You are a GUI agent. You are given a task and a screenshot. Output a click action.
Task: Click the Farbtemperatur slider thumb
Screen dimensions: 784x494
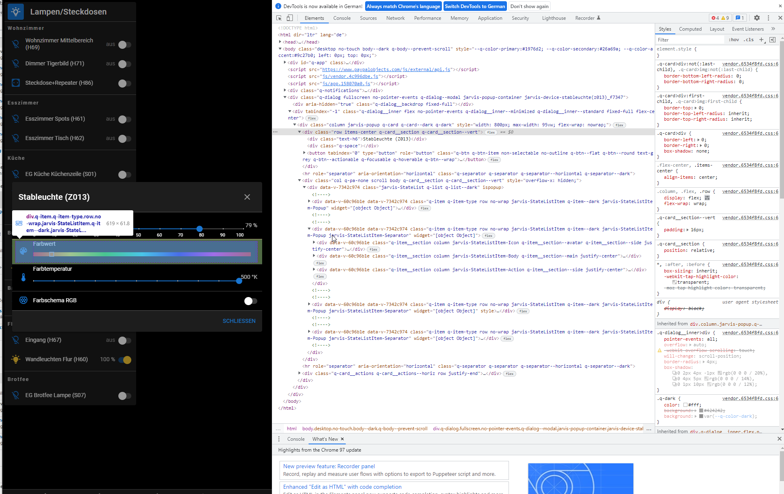pos(239,281)
